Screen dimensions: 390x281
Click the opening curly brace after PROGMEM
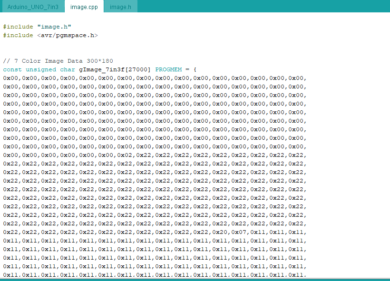coord(195,69)
